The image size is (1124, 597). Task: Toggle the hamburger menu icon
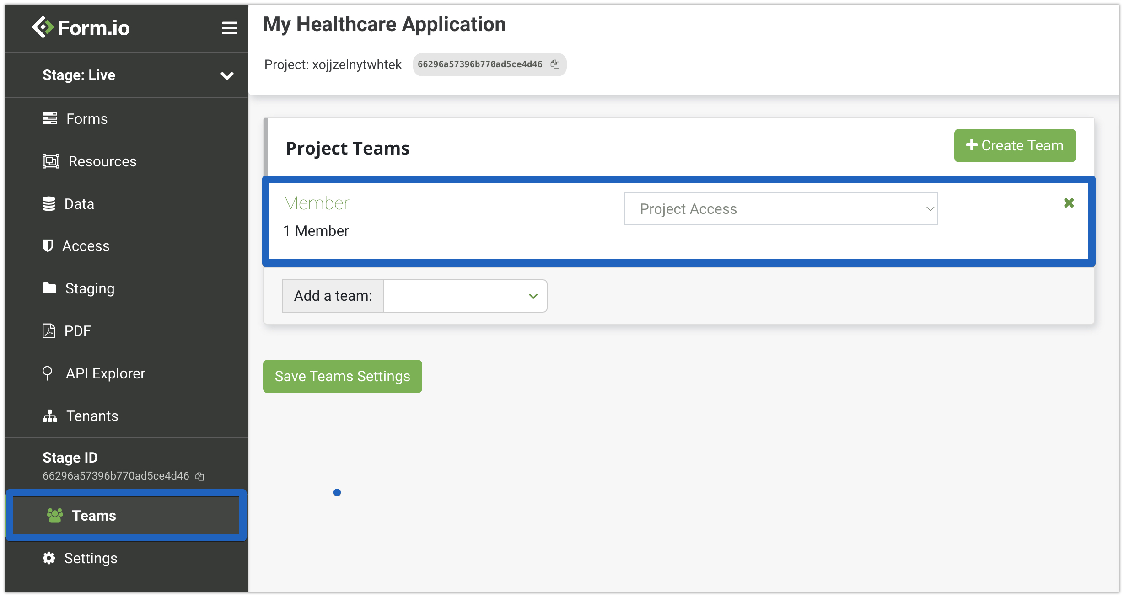tap(229, 28)
